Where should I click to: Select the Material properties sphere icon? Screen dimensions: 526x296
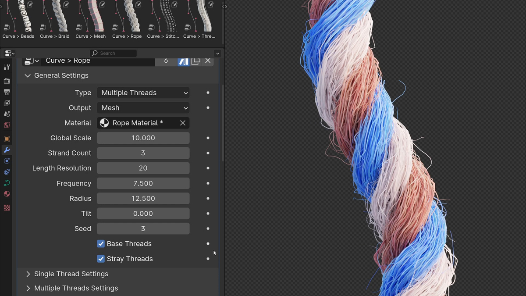click(7, 194)
